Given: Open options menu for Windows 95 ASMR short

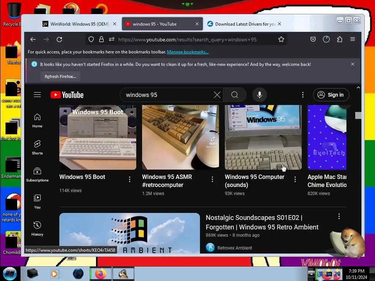Looking at the screenshot, I should pyautogui.click(x=212, y=179).
